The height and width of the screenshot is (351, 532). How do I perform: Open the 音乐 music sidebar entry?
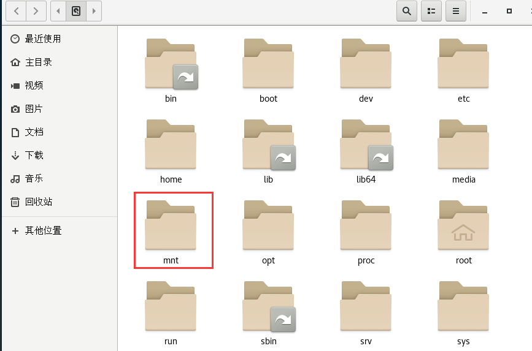click(x=33, y=178)
